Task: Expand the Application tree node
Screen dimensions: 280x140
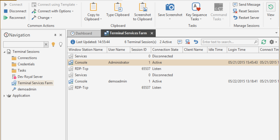Action: coord(5,96)
